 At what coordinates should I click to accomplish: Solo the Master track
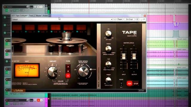[41, 7]
